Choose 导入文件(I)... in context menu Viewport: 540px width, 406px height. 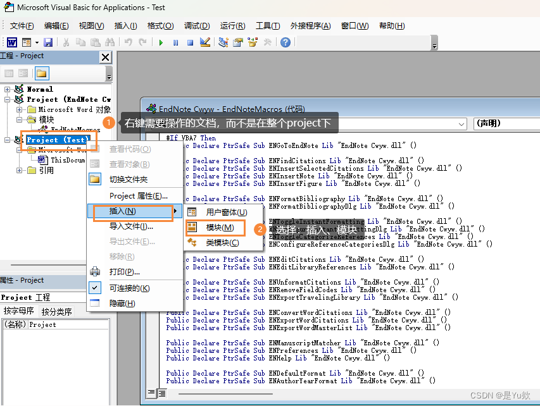click(x=135, y=226)
